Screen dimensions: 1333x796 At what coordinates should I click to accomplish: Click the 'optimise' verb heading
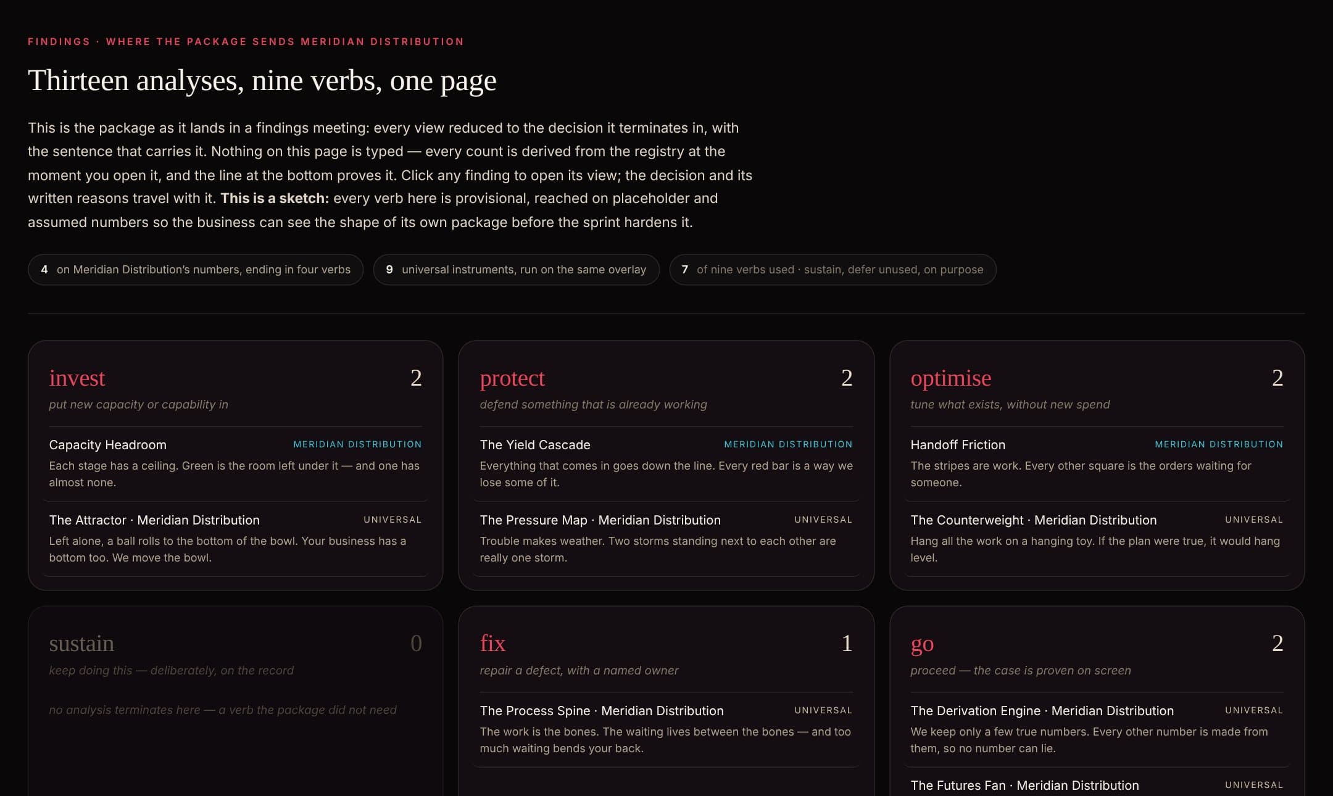[951, 378]
